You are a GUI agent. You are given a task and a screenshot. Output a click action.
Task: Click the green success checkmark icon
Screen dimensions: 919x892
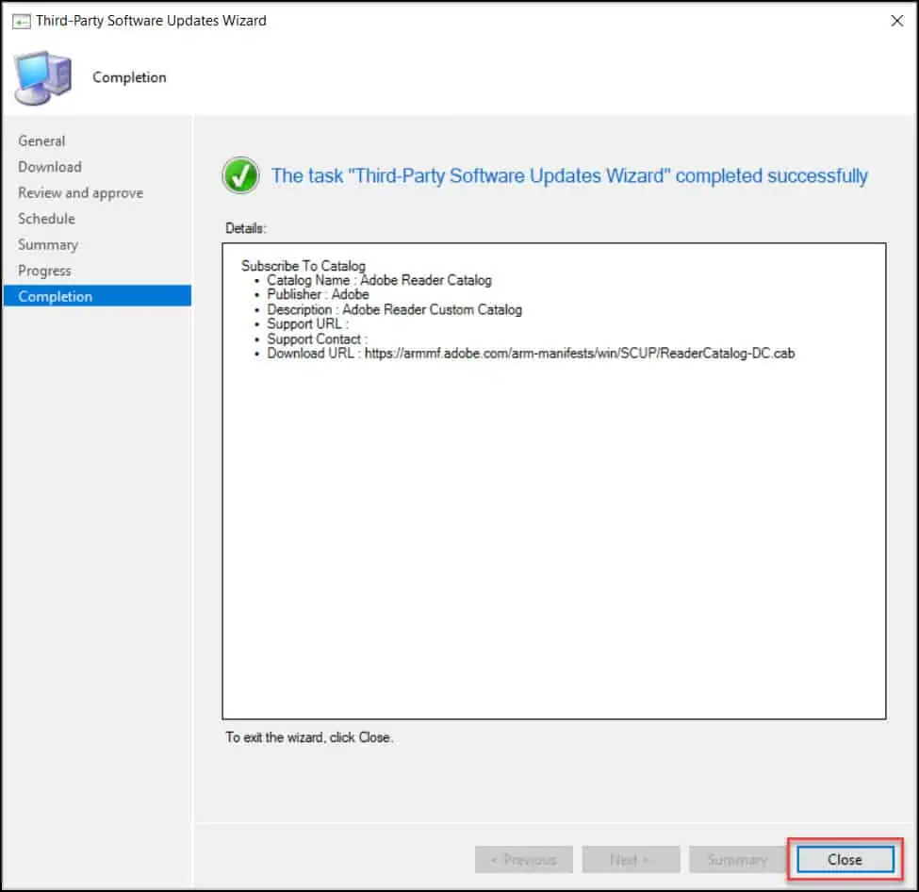pos(240,175)
